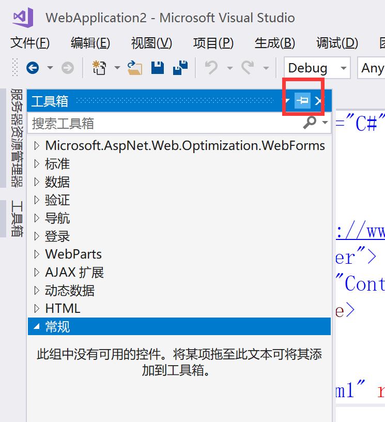Click the 此组中没有可用的控件 message text
The image size is (385, 422).
click(x=179, y=362)
